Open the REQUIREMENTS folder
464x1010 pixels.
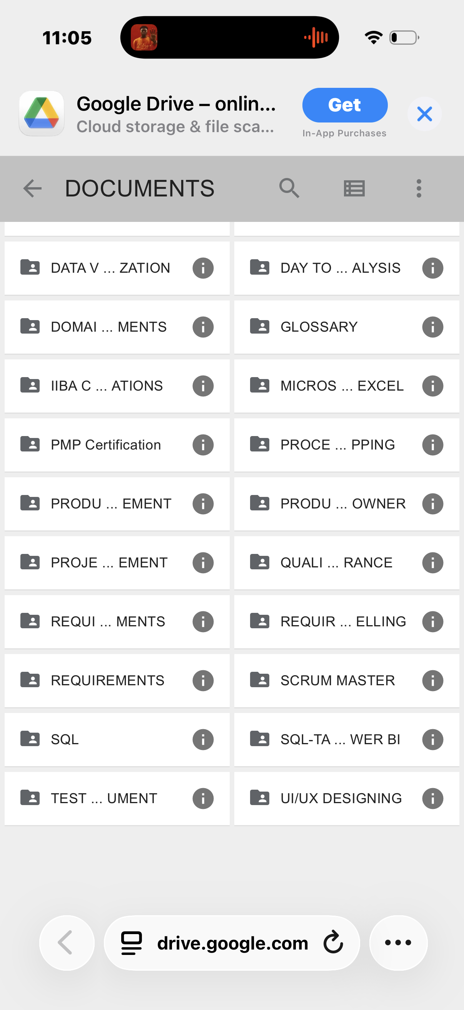[107, 681]
